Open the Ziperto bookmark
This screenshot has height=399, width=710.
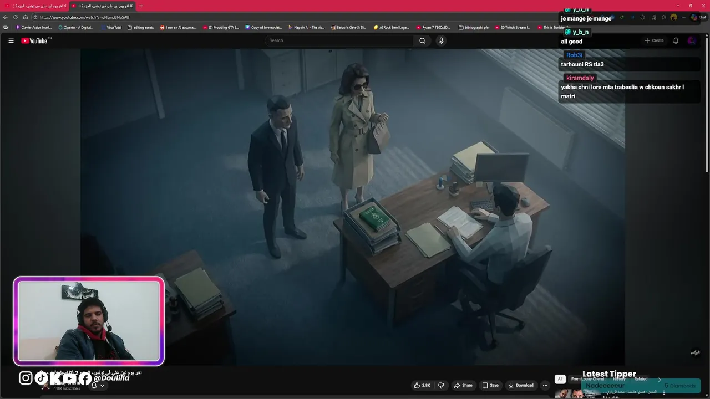tap(76, 27)
